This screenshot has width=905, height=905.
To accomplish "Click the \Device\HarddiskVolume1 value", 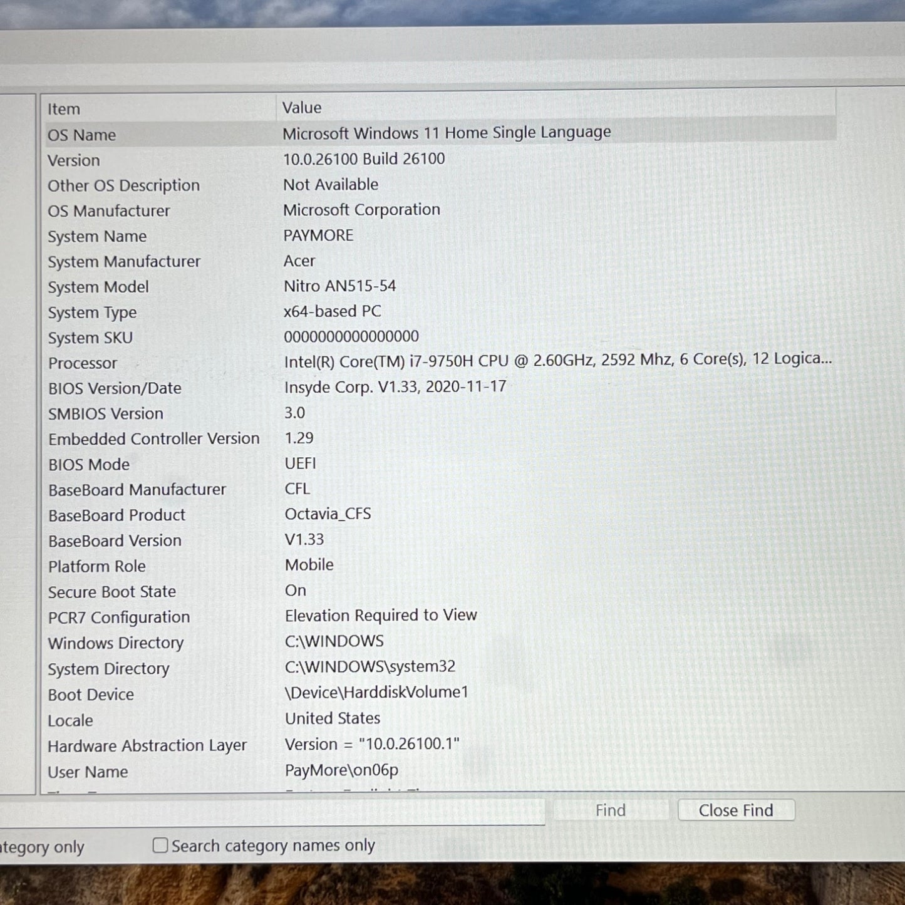I will click(x=376, y=693).
